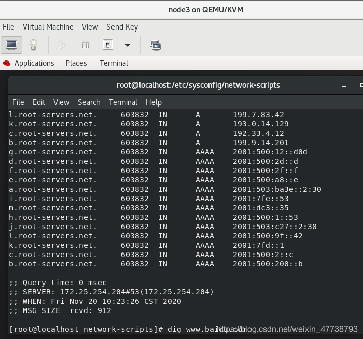Open the terminal Help menu
The height and width of the screenshot is (339, 363).
tap(153, 102)
